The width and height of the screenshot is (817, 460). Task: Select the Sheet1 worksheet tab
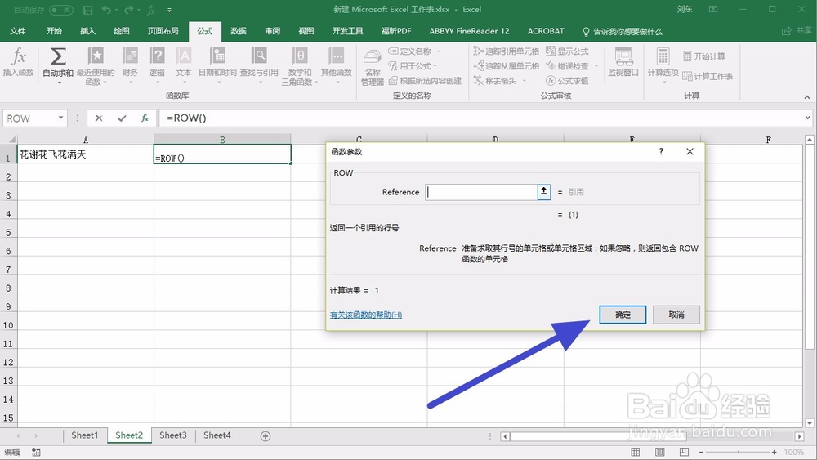coord(84,435)
